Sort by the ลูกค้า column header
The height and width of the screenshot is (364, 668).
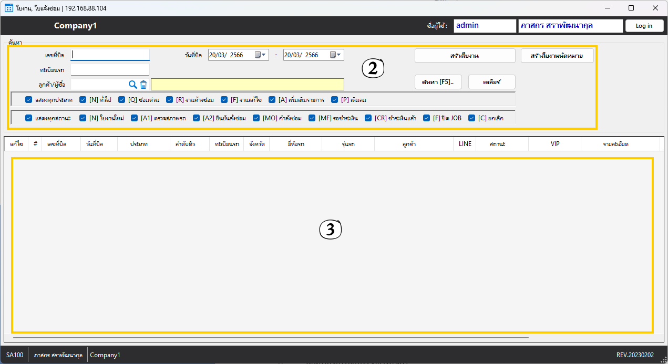[x=413, y=144]
